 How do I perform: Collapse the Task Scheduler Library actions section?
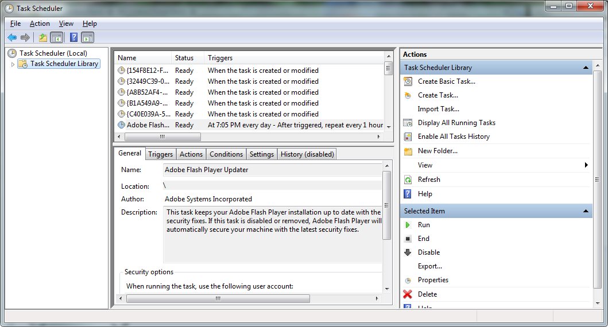click(586, 68)
